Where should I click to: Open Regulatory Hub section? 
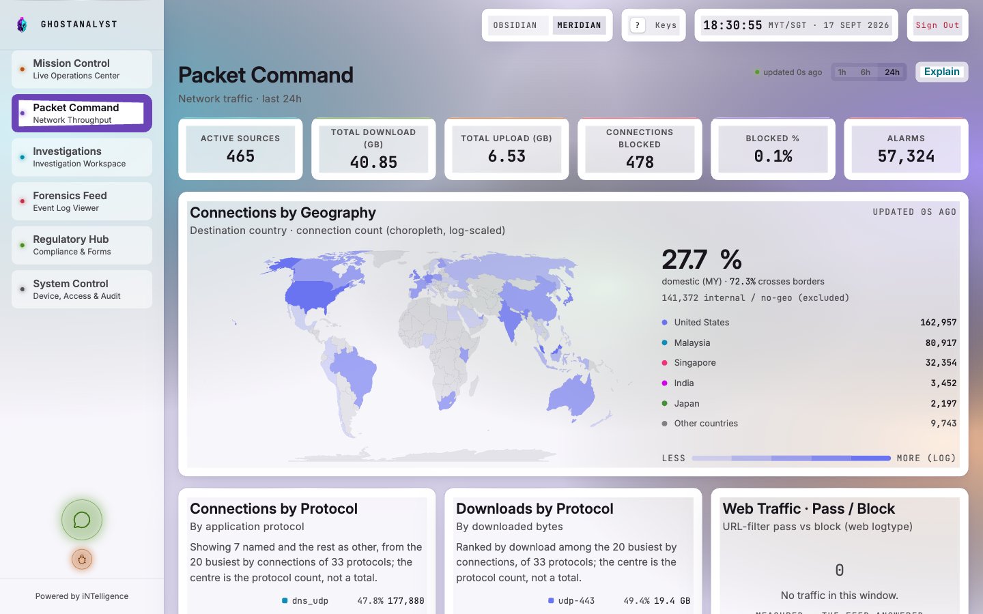click(x=82, y=245)
